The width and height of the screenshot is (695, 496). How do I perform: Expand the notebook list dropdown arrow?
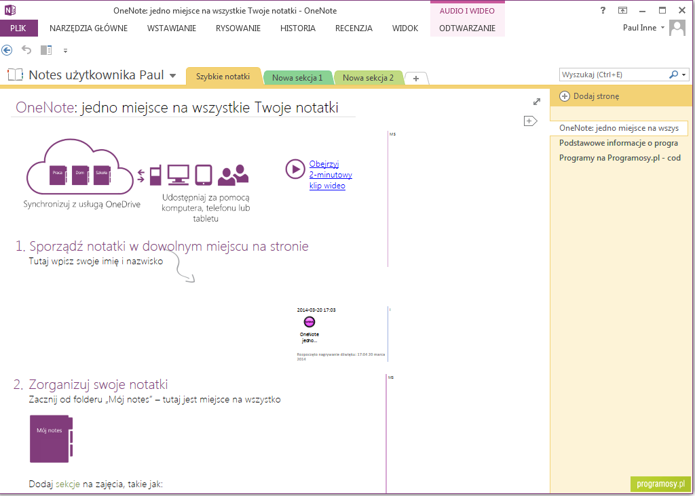point(172,76)
